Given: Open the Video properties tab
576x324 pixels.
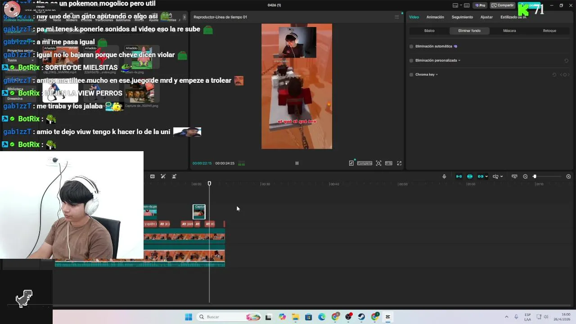Looking at the screenshot, I should tap(414, 17).
